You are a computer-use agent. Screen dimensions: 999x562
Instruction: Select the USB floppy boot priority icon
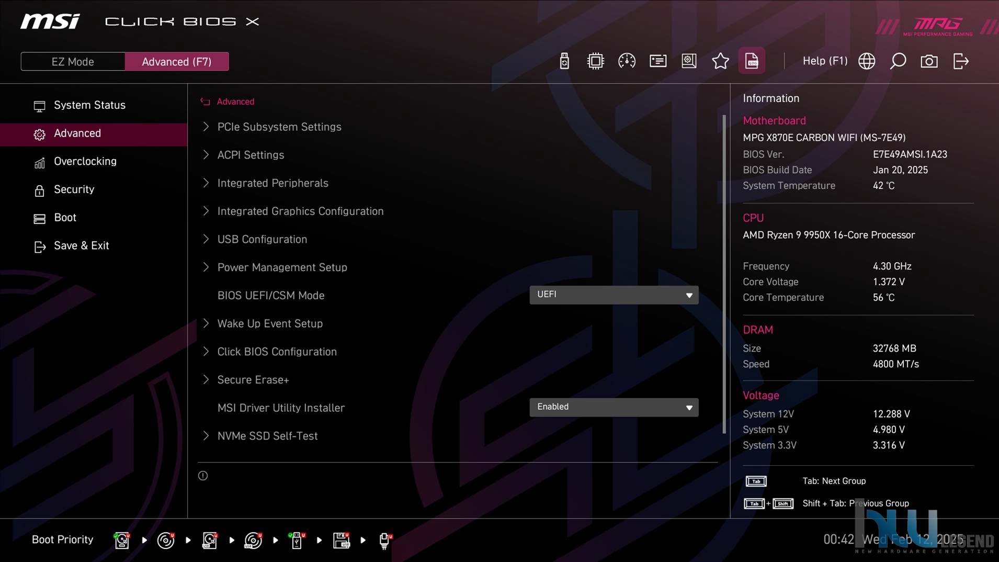point(341,540)
